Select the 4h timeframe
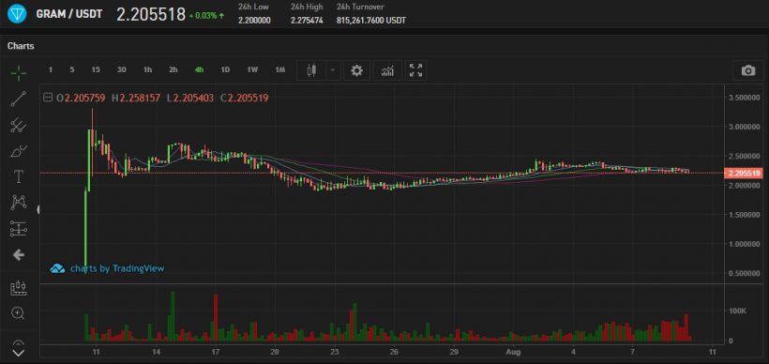The image size is (769, 364). coord(199,70)
